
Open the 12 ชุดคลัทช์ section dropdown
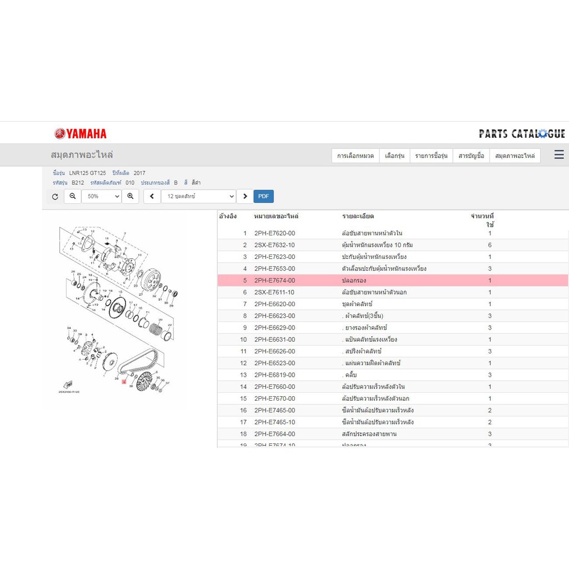click(x=198, y=196)
